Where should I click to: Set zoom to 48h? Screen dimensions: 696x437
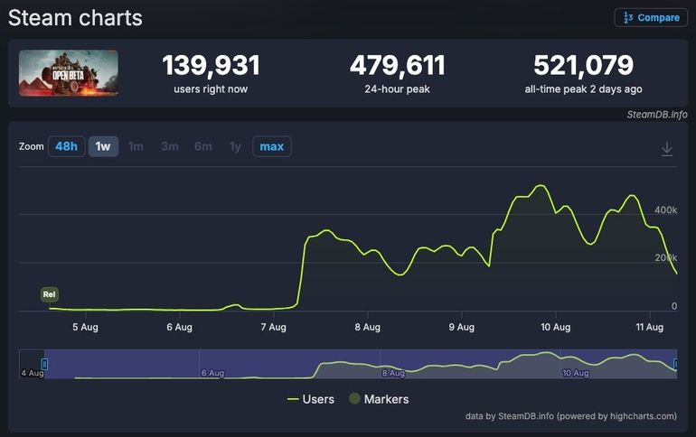click(66, 146)
